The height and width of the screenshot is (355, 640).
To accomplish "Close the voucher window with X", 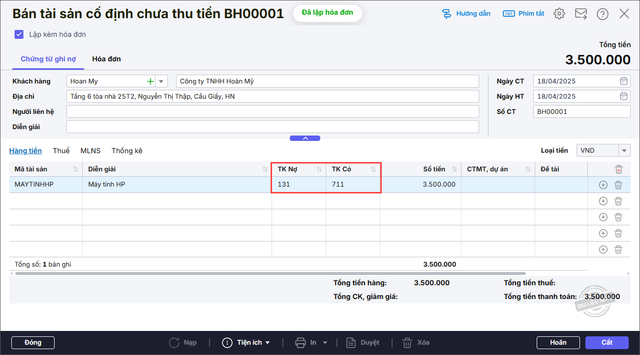I will [624, 14].
